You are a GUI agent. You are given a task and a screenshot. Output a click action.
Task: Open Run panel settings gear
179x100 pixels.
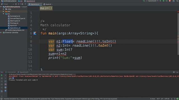pyautogui.click(x=174, y=72)
